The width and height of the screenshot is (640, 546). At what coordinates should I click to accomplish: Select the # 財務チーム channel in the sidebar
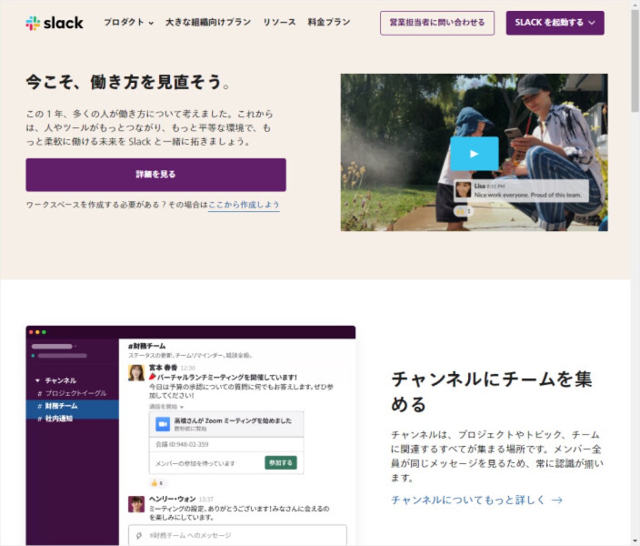(x=72, y=406)
